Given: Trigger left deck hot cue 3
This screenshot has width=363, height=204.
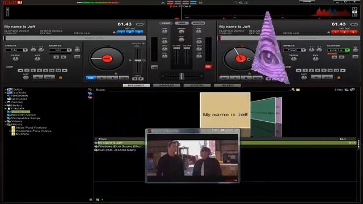Looking at the screenshot, I should point(139,32).
